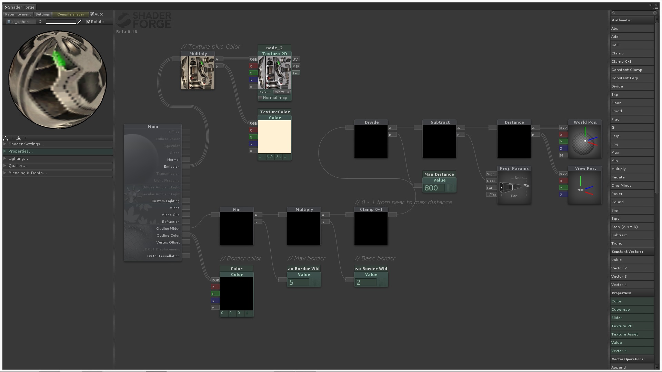Toggle the Auto compile checkbox
Screen dimensions: 662x372
pos(92,14)
